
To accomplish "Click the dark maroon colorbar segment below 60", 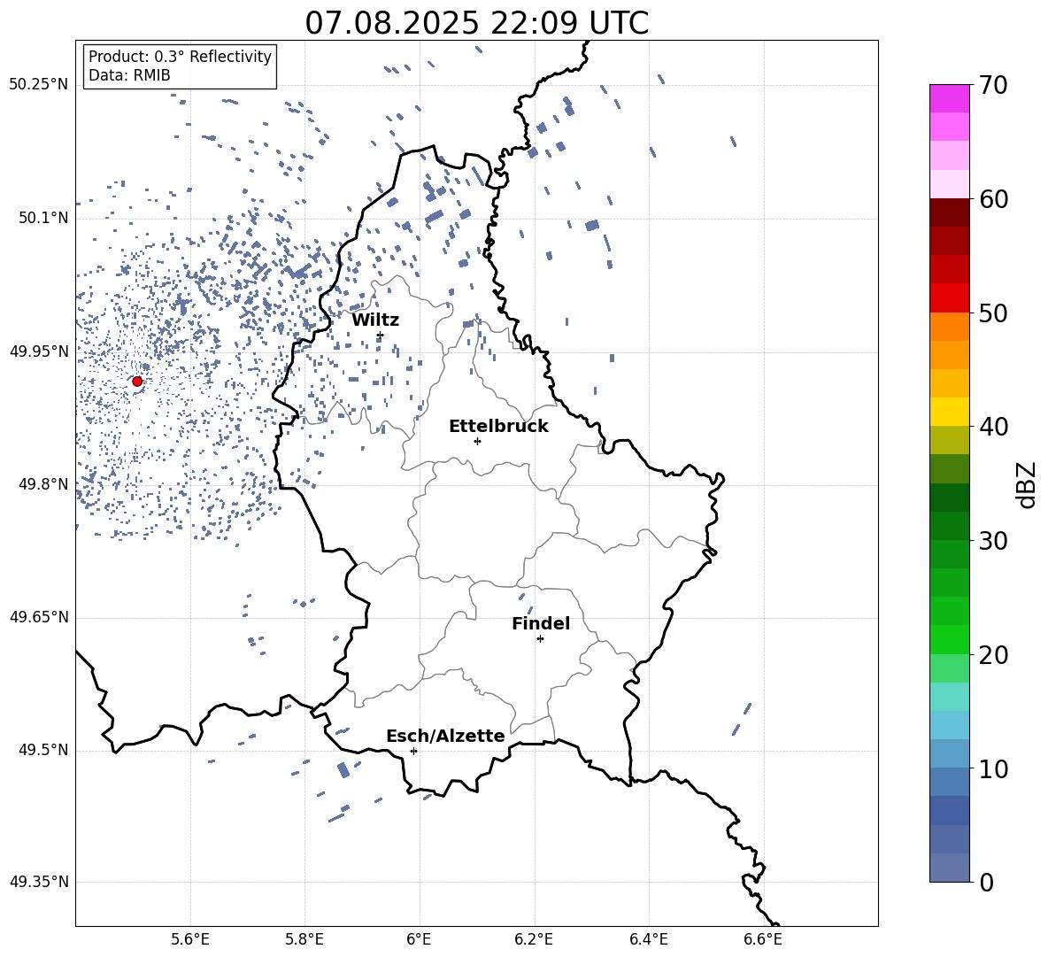I will click(949, 212).
